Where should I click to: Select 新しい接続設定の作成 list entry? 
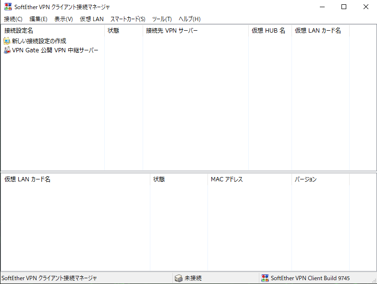(39, 41)
